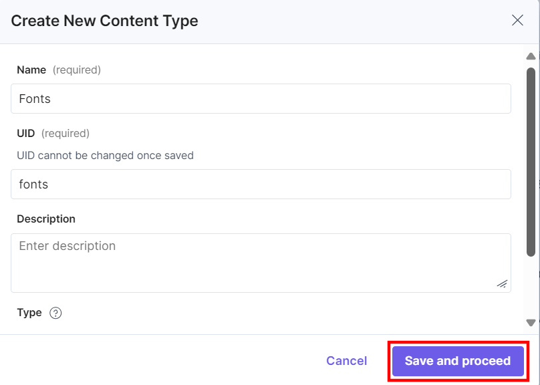Click the UID cannot be changed hint text
Image resolution: width=540 pixels, height=385 pixels.
[105, 155]
